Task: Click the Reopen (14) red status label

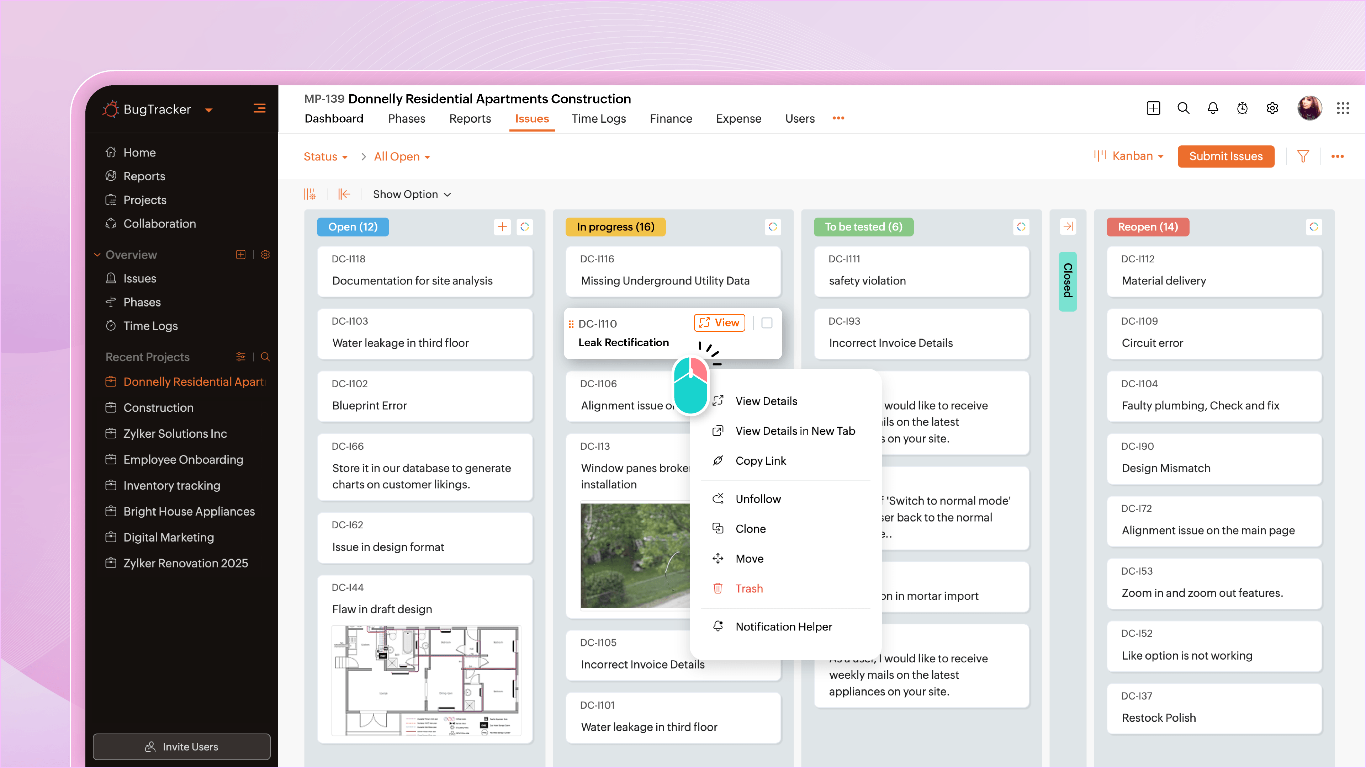Action: point(1148,227)
